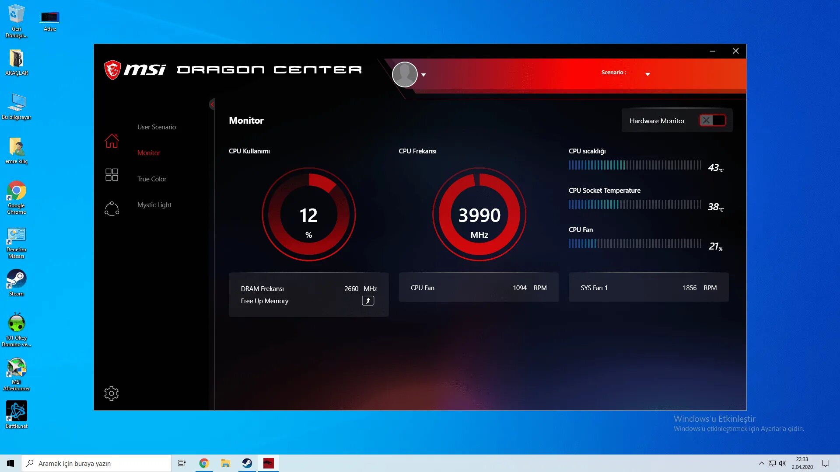
Task: Minimize the Dragon Center window
Action: (x=712, y=51)
